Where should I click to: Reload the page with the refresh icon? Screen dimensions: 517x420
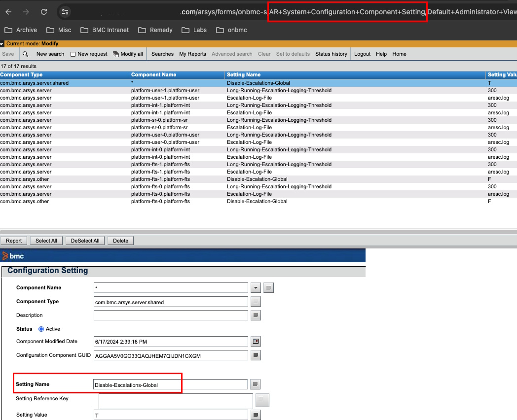pos(44,12)
